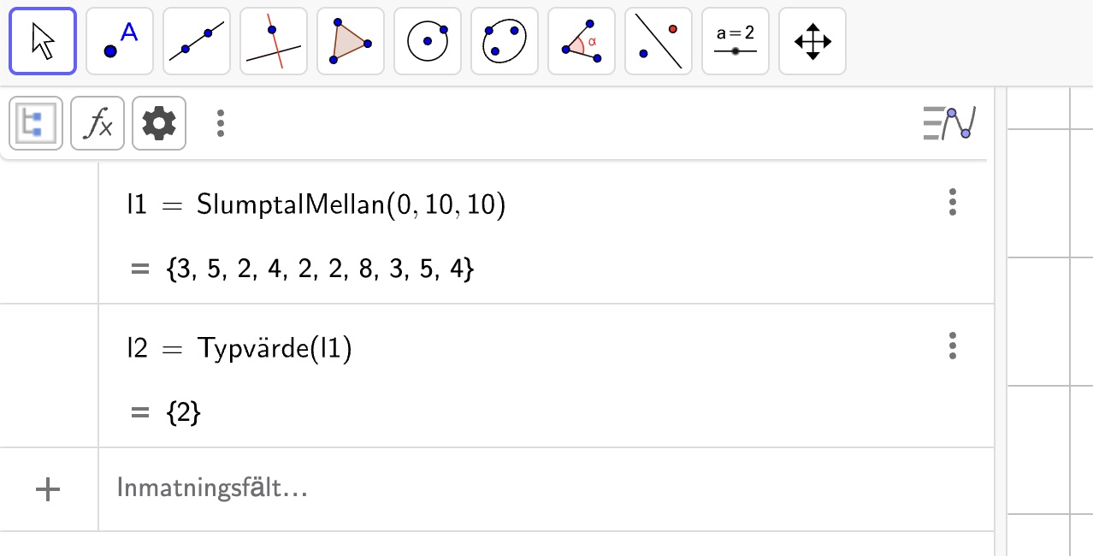Select the Angle tool
This screenshot has height=556, width=1093.
(x=582, y=41)
